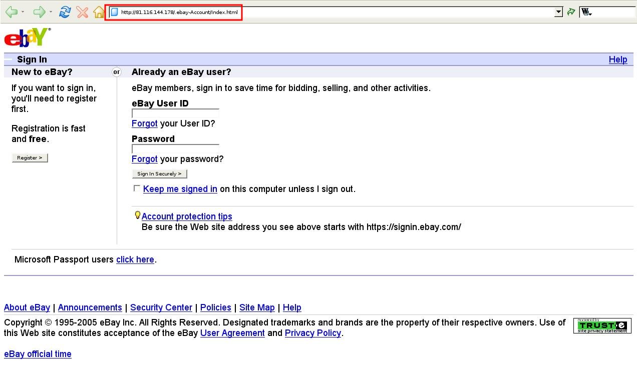Viewport: 637px width, 369px height.
Task: Click the 'Sign In' page title text
Action: point(32,59)
